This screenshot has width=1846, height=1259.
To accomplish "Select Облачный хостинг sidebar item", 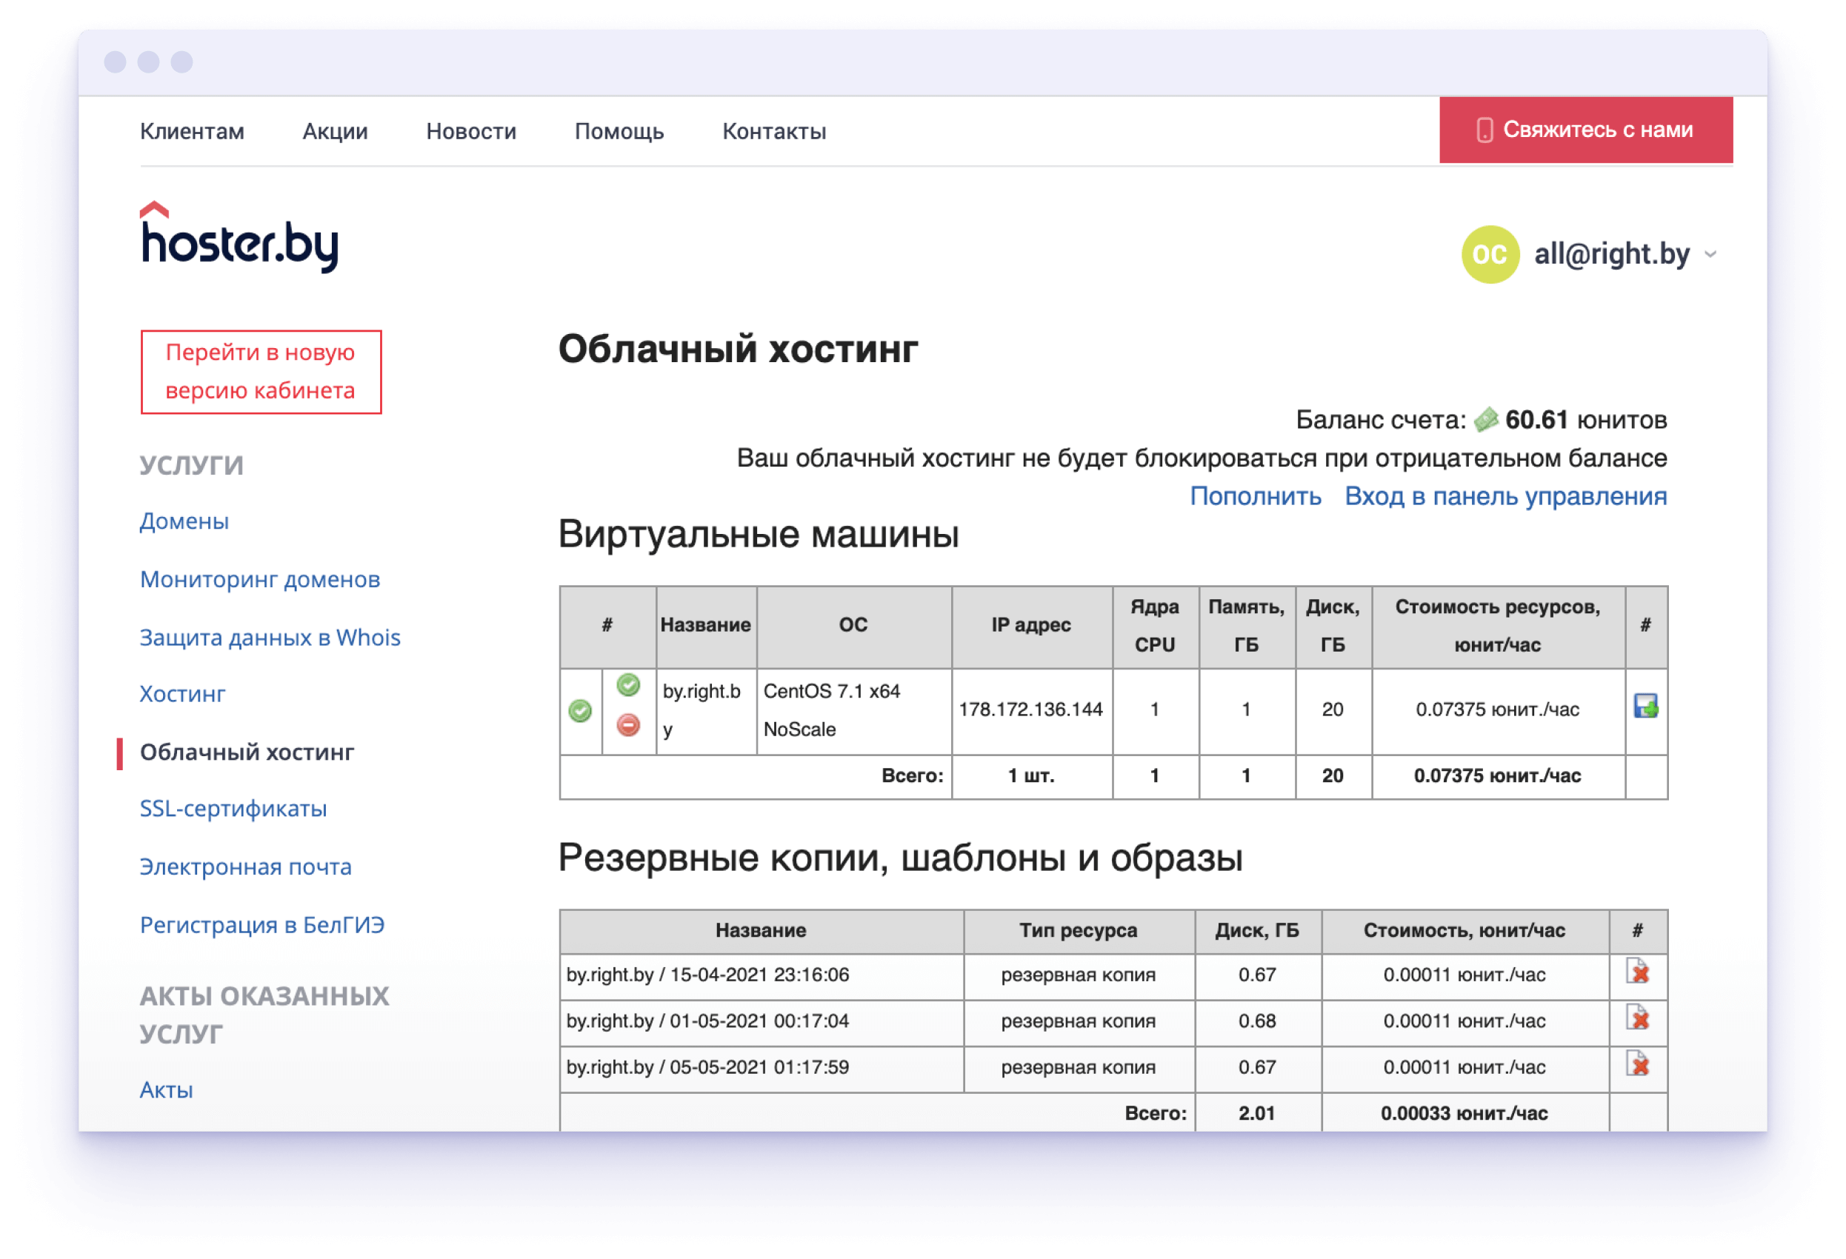I will click(247, 752).
